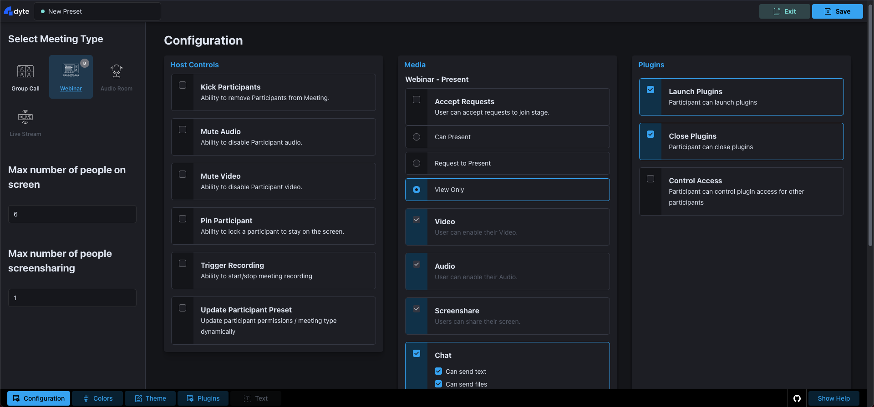Screen dimensions: 874x407
Task: Switch to the Theme tab
Action: (150, 398)
